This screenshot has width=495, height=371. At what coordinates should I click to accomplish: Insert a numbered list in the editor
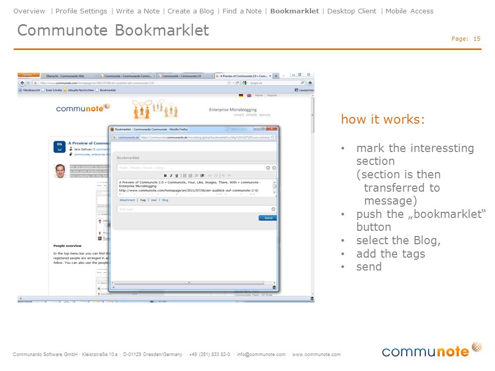(190, 176)
